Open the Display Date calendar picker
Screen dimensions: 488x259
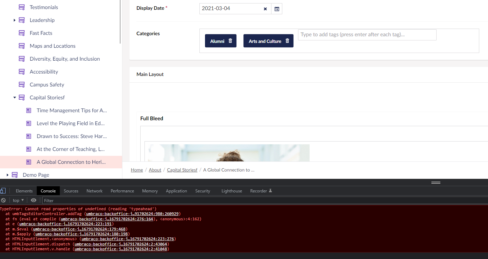point(276,8)
